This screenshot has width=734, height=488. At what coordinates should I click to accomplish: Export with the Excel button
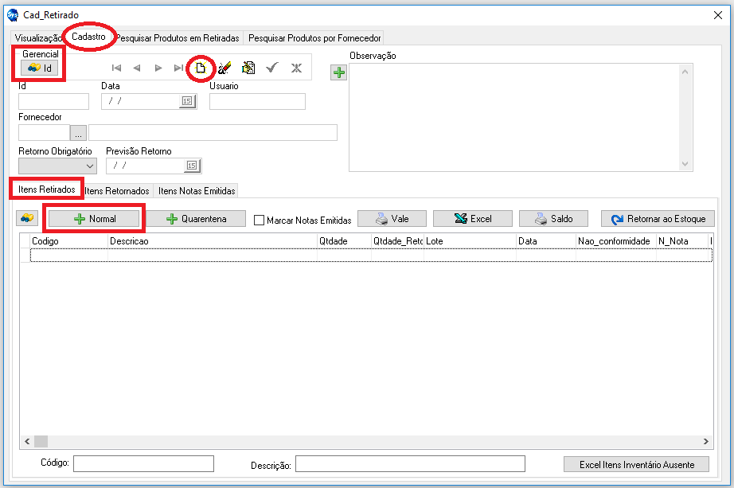[x=472, y=219]
